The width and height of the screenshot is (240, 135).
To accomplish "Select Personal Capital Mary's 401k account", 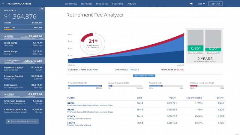I will 23,77.
